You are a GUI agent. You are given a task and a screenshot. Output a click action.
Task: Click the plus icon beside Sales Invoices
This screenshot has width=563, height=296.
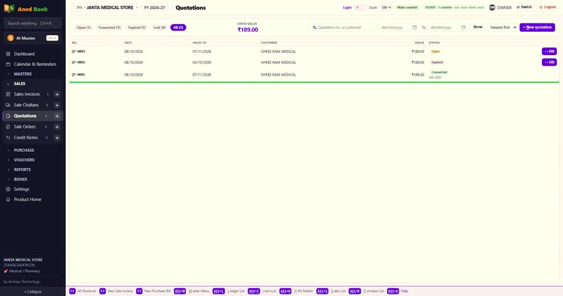pos(57,94)
